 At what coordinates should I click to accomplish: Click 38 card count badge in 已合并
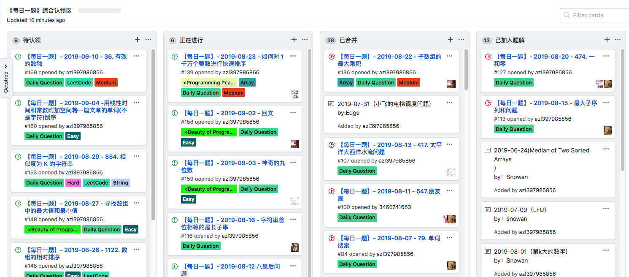[330, 41]
